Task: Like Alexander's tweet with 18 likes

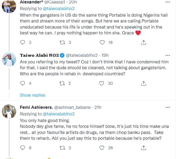Action: pyautogui.click(x=102, y=42)
